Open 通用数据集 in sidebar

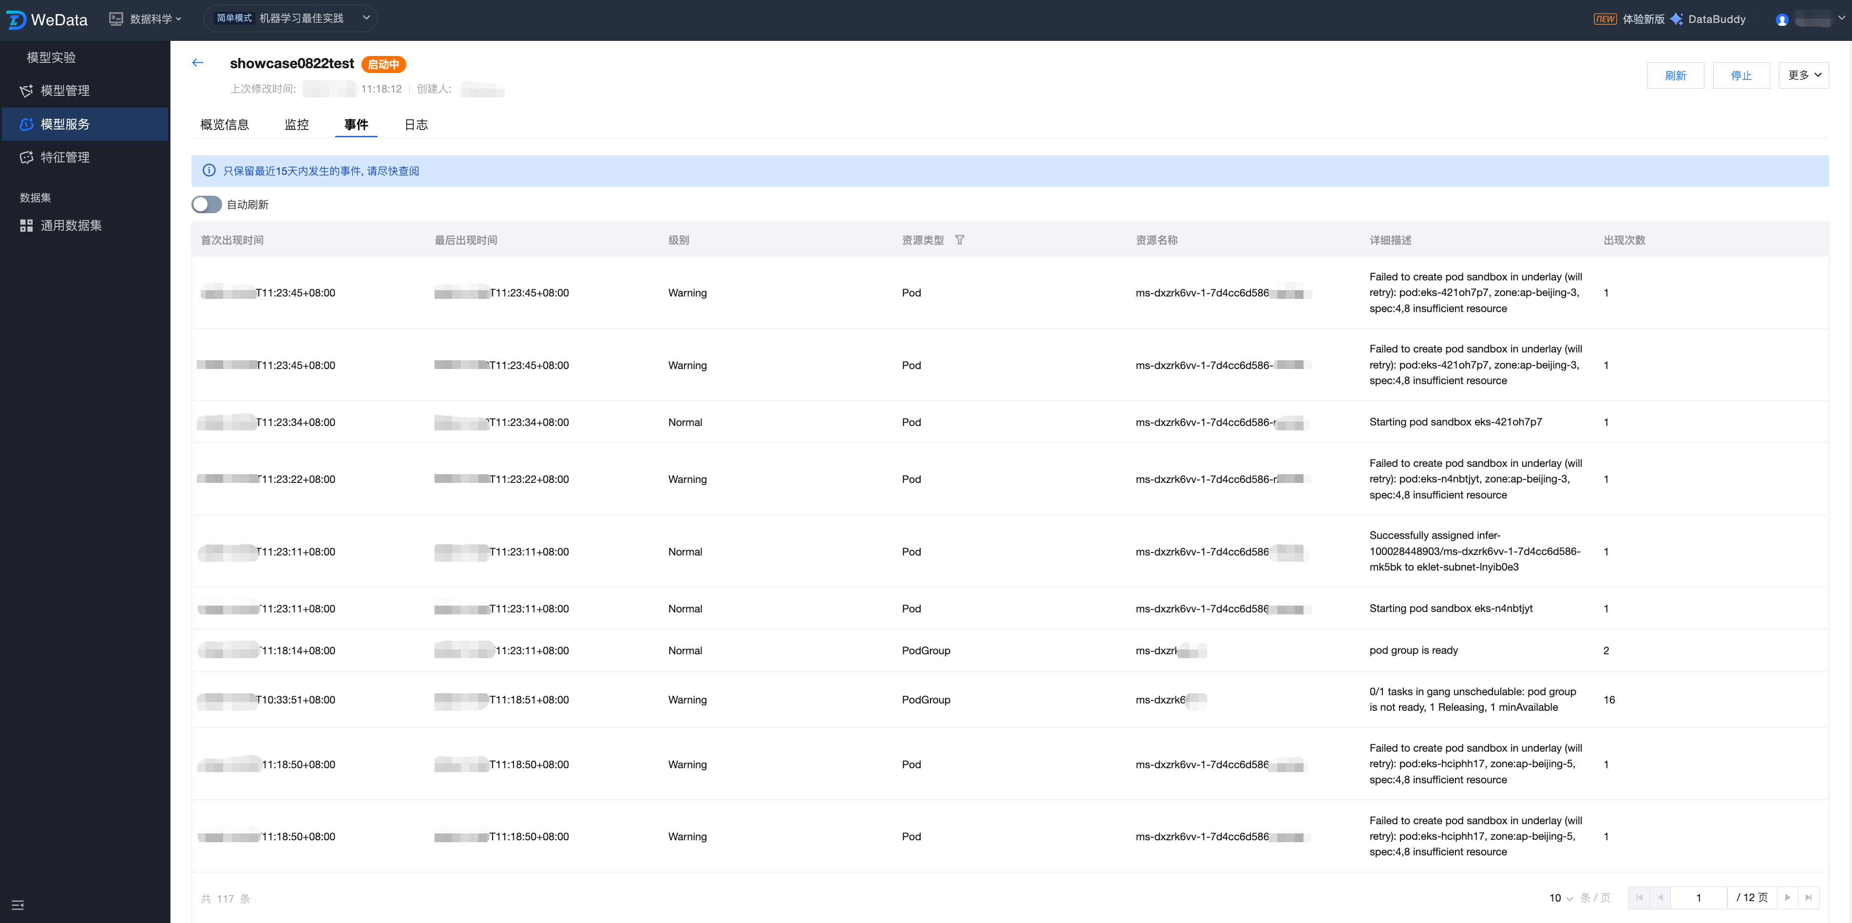71,225
